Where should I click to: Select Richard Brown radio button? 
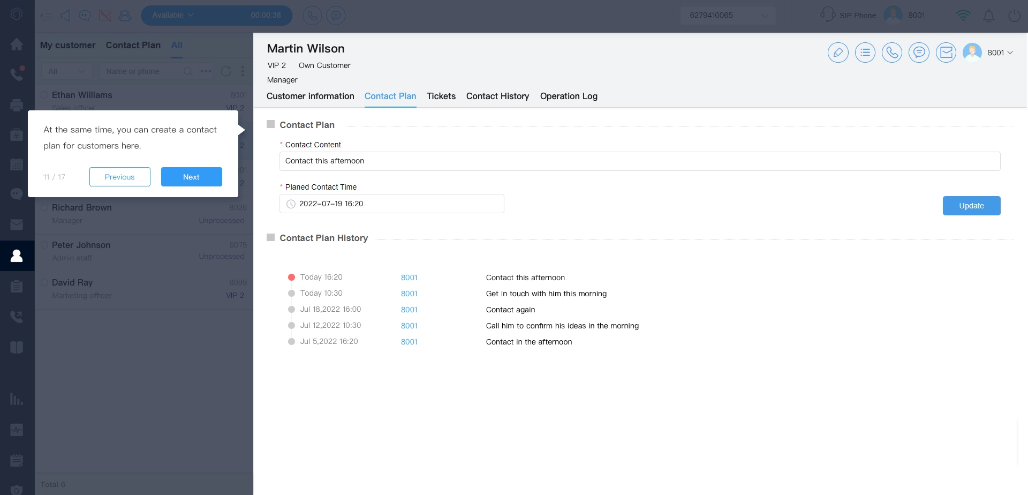(x=45, y=207)
